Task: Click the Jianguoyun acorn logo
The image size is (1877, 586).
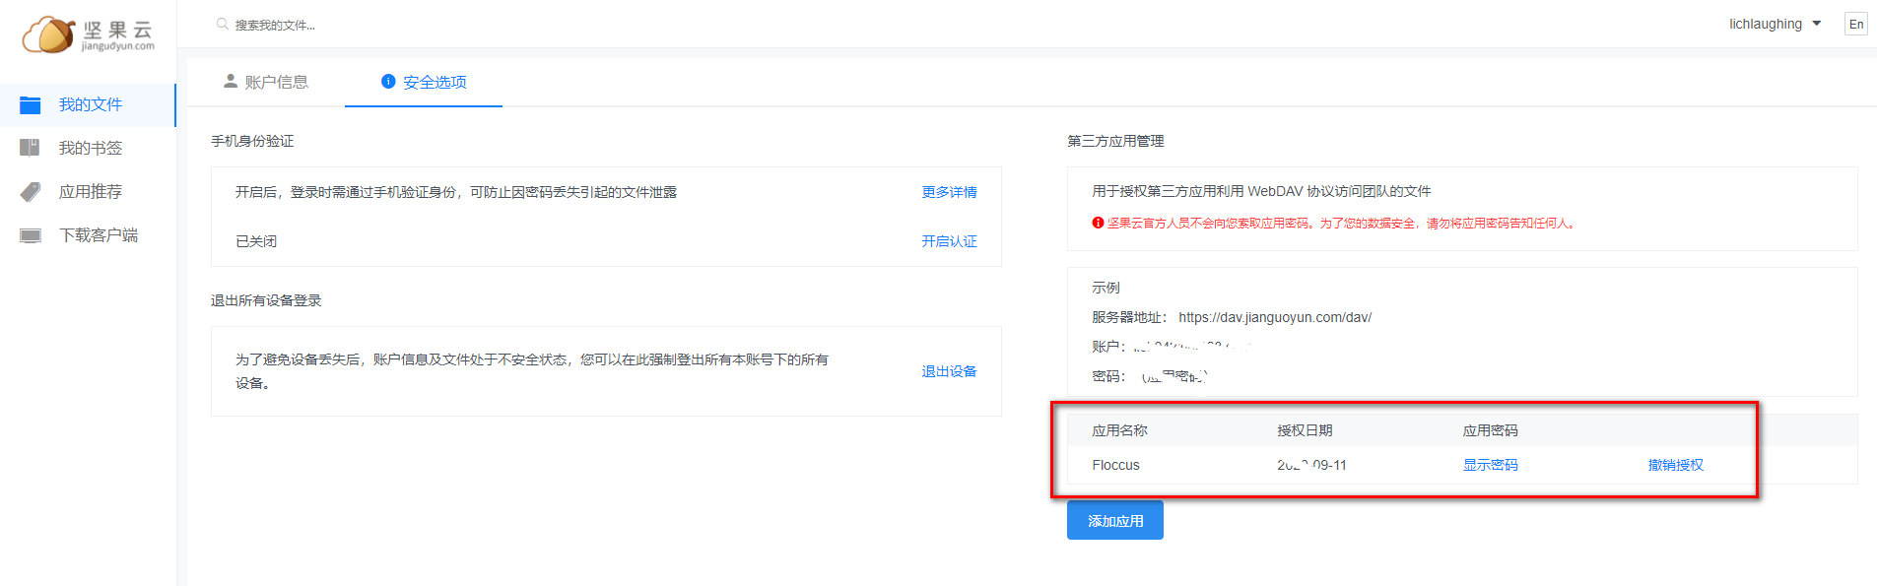Action: pos(49,34)
